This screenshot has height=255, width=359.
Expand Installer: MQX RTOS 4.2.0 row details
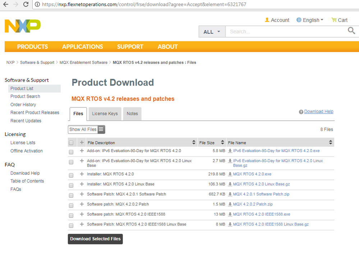82,174
